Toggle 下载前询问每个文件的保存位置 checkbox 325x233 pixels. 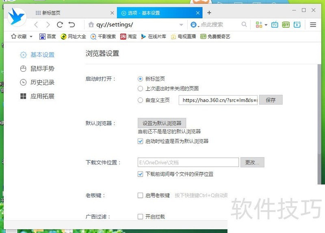tap(140, 174)
